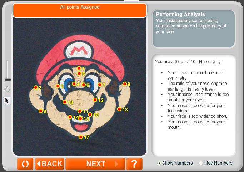Screen dimensions: 244x172
Task: Click the Mario face photo thumbnail
Action: 80,86
